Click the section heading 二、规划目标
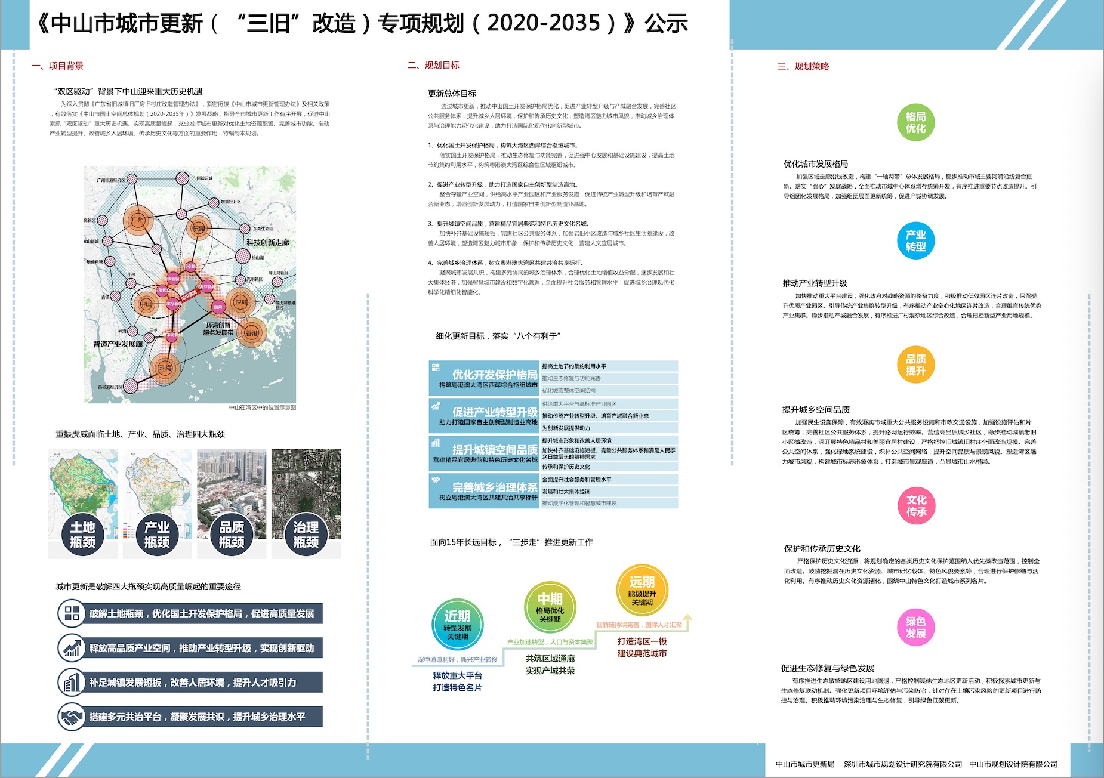 pos(433,66)
